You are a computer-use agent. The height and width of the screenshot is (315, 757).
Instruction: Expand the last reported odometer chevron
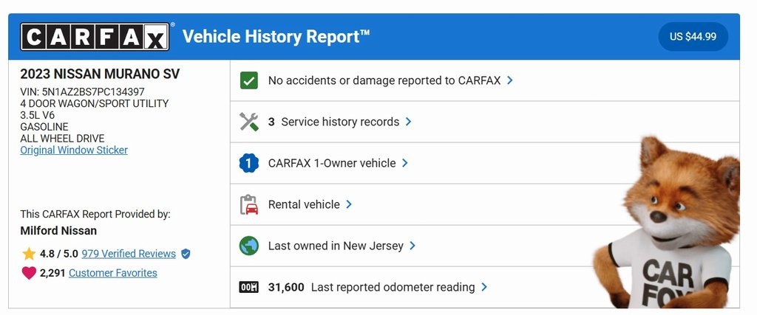point(484,287)
